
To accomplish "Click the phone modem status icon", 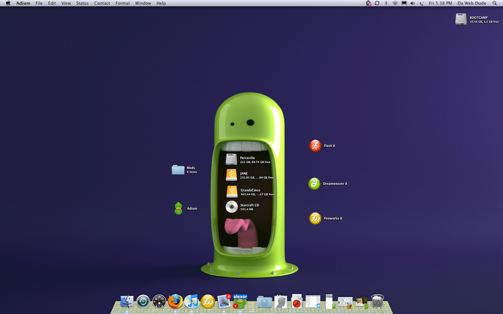I will point(421,3).
